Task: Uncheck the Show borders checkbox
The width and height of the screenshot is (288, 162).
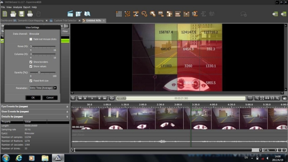Action: [31, 62]
